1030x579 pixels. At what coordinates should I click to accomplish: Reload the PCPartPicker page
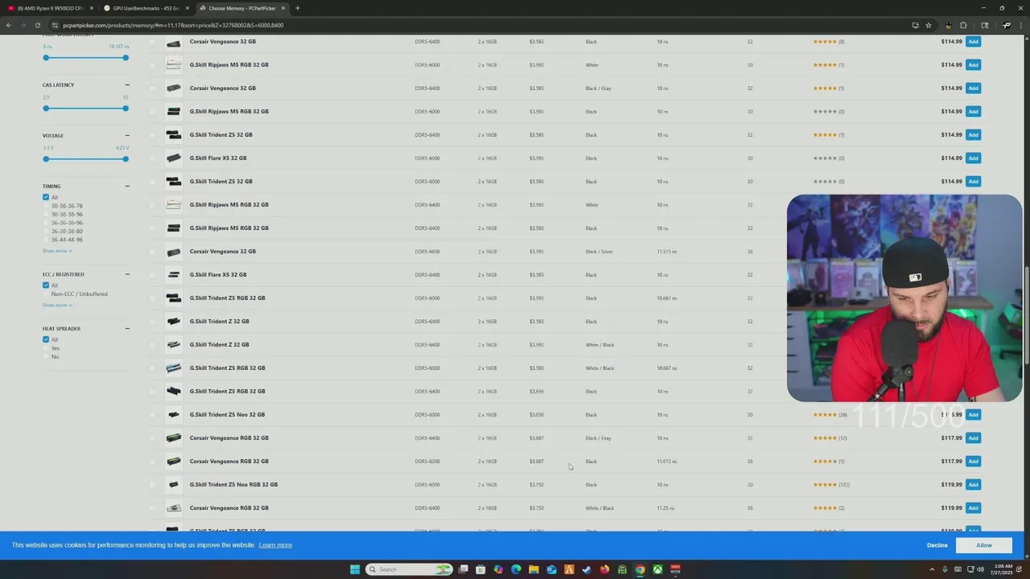coord(38,25)
